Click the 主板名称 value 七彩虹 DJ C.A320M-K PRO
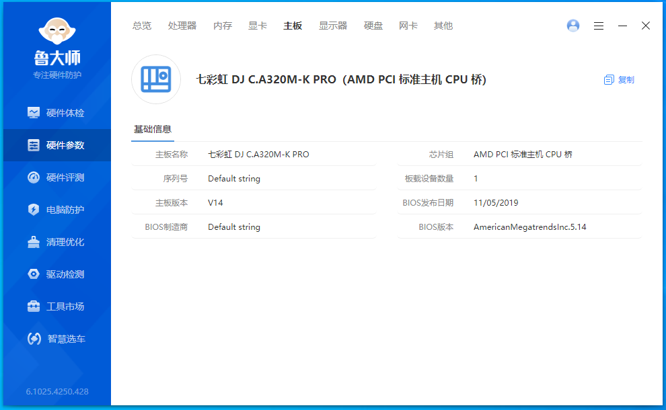This screenshot has height=410, width=666. coord(258,155)
